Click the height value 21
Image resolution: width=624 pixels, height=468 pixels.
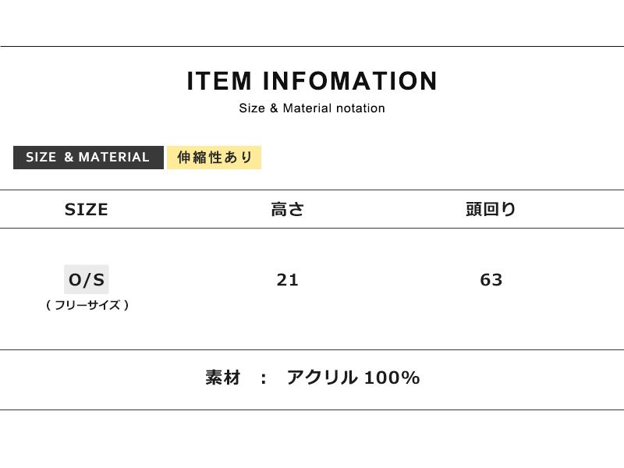pyautogui.click(x=287, y=280)
